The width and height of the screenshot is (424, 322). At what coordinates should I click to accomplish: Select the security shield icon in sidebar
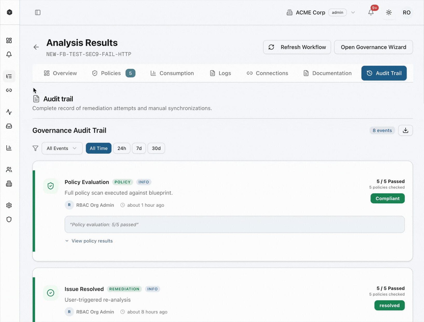click(9, 219)
